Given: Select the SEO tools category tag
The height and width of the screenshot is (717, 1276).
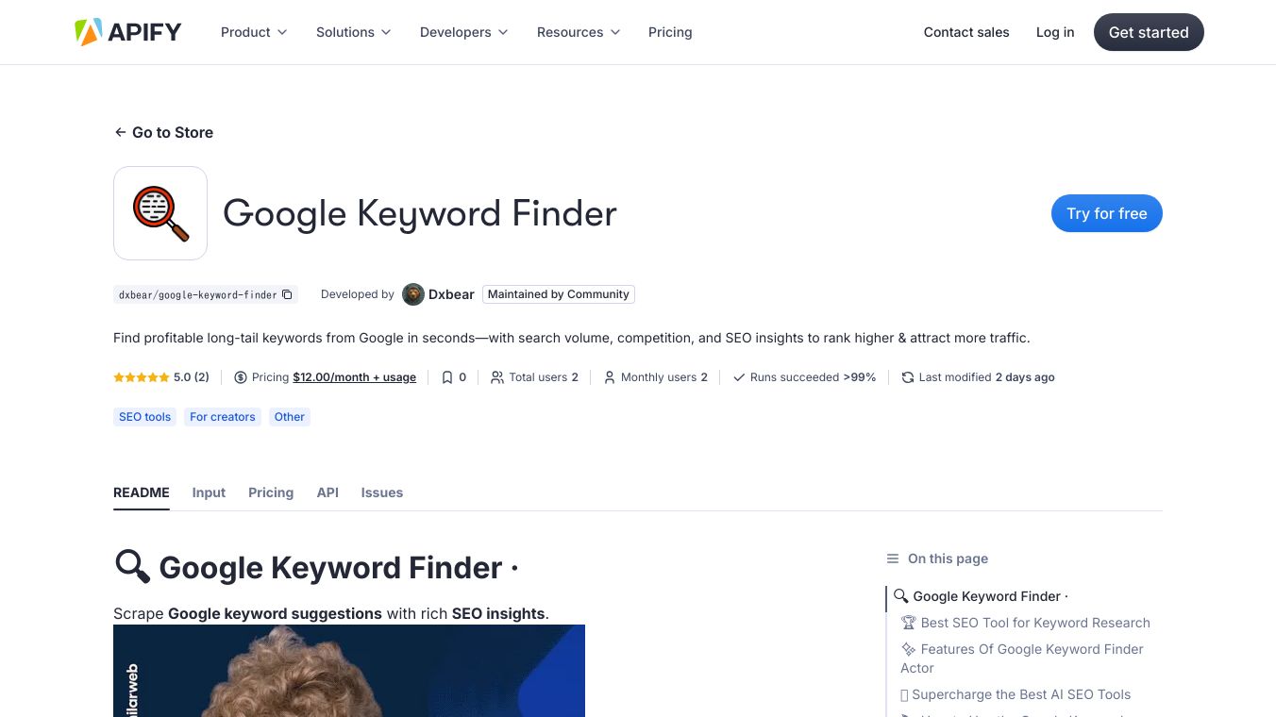Looking at the screenshot, I should (145, 417).
